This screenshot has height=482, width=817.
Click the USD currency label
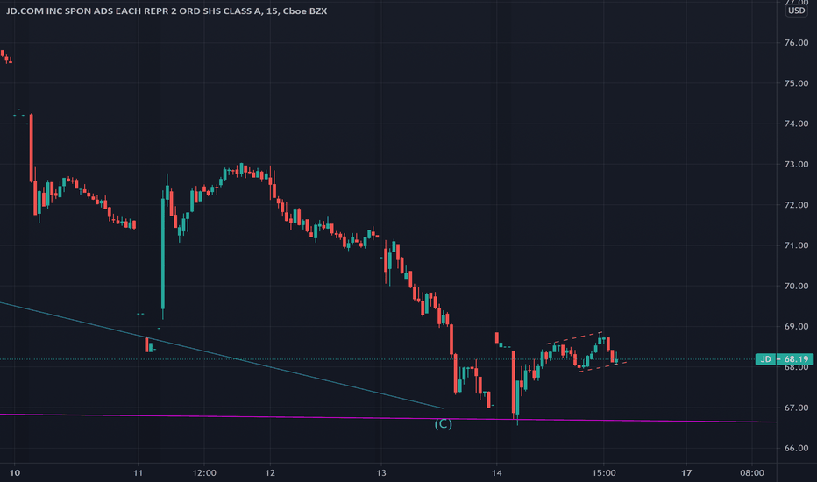tap(796, 11)
